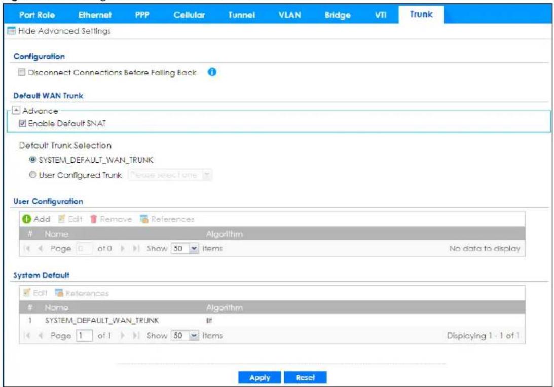The image size is (554, 387).
Task: Go to last page in User Configuration
Action: coord(136,249)
